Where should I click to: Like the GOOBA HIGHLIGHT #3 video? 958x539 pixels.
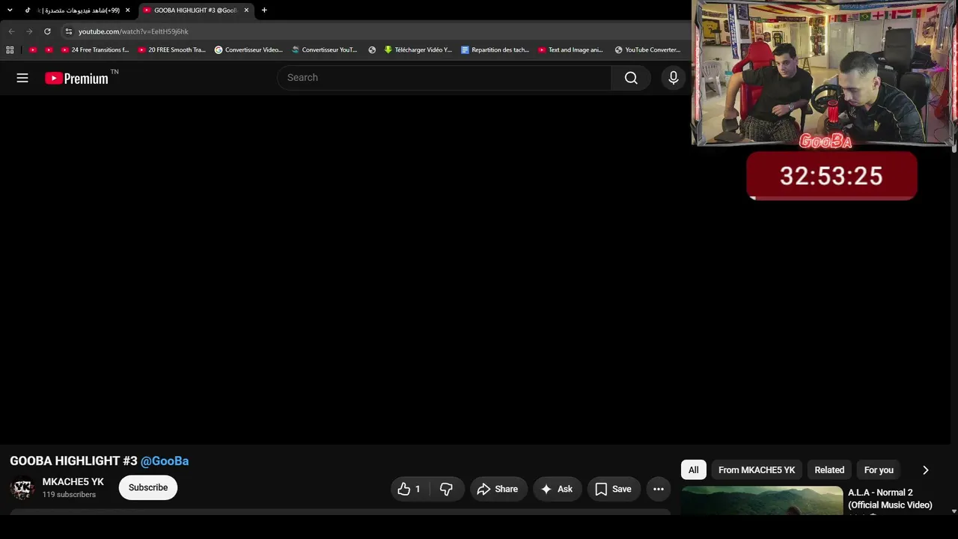(x=409, y=489)
